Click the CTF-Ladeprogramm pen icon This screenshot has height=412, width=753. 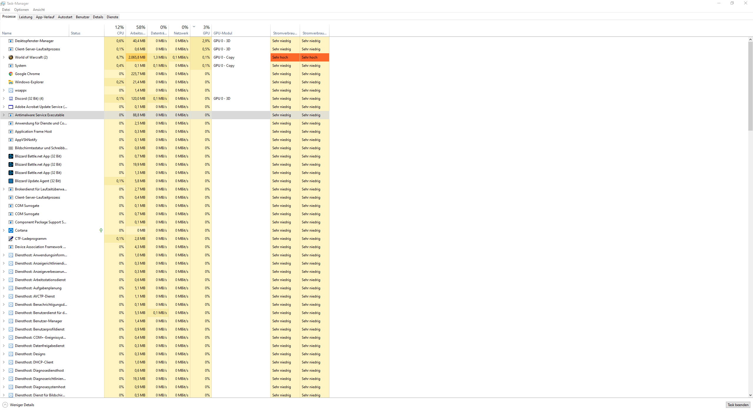pyautogui.click(x=11, y=239)
